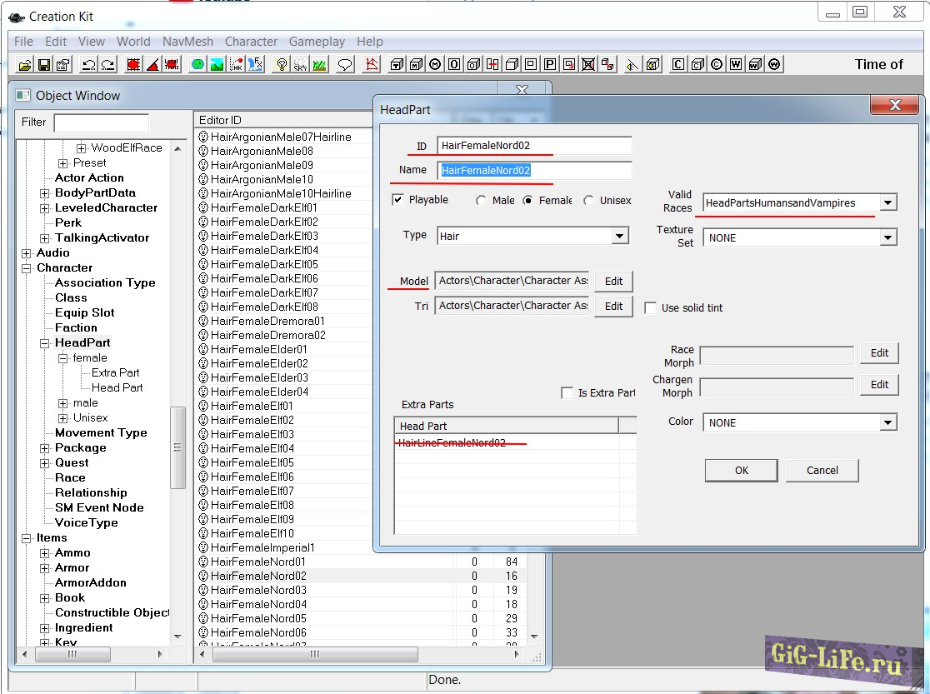Click the globe world icon in toolbar
This screenshot has width=930, height=694.
coord(197,64)
